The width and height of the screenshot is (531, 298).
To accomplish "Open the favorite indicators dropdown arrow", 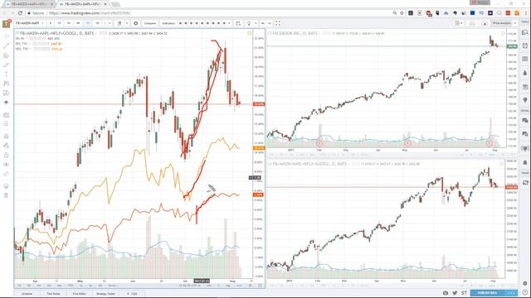I will 229,23.
